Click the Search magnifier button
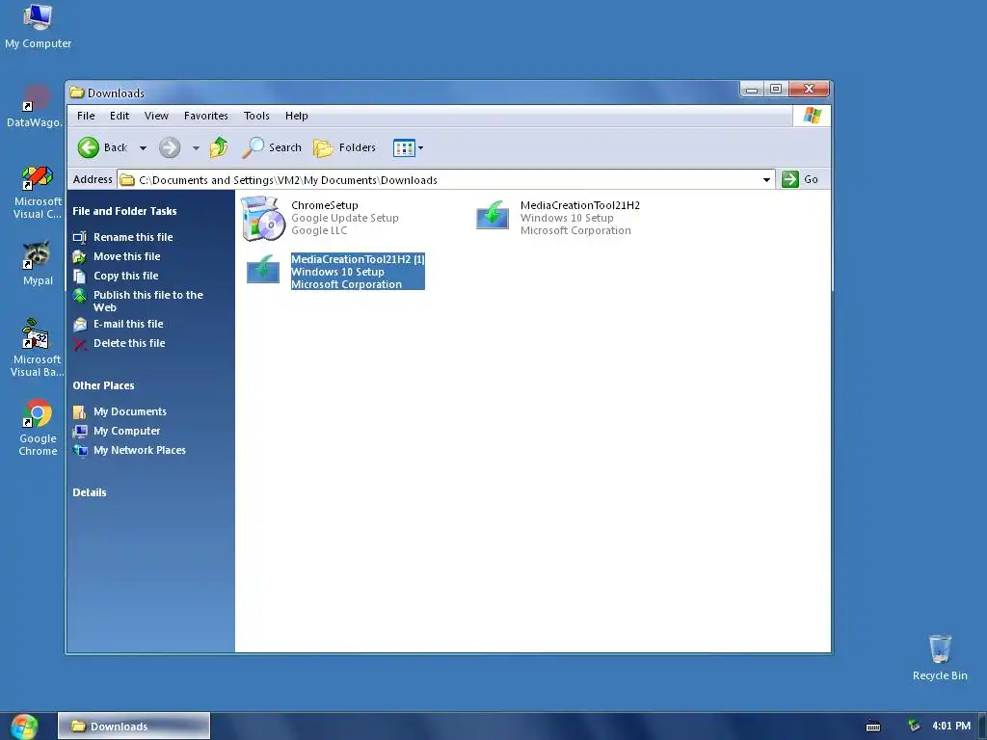This screenshot has height=740, width=987. [272, 147]
